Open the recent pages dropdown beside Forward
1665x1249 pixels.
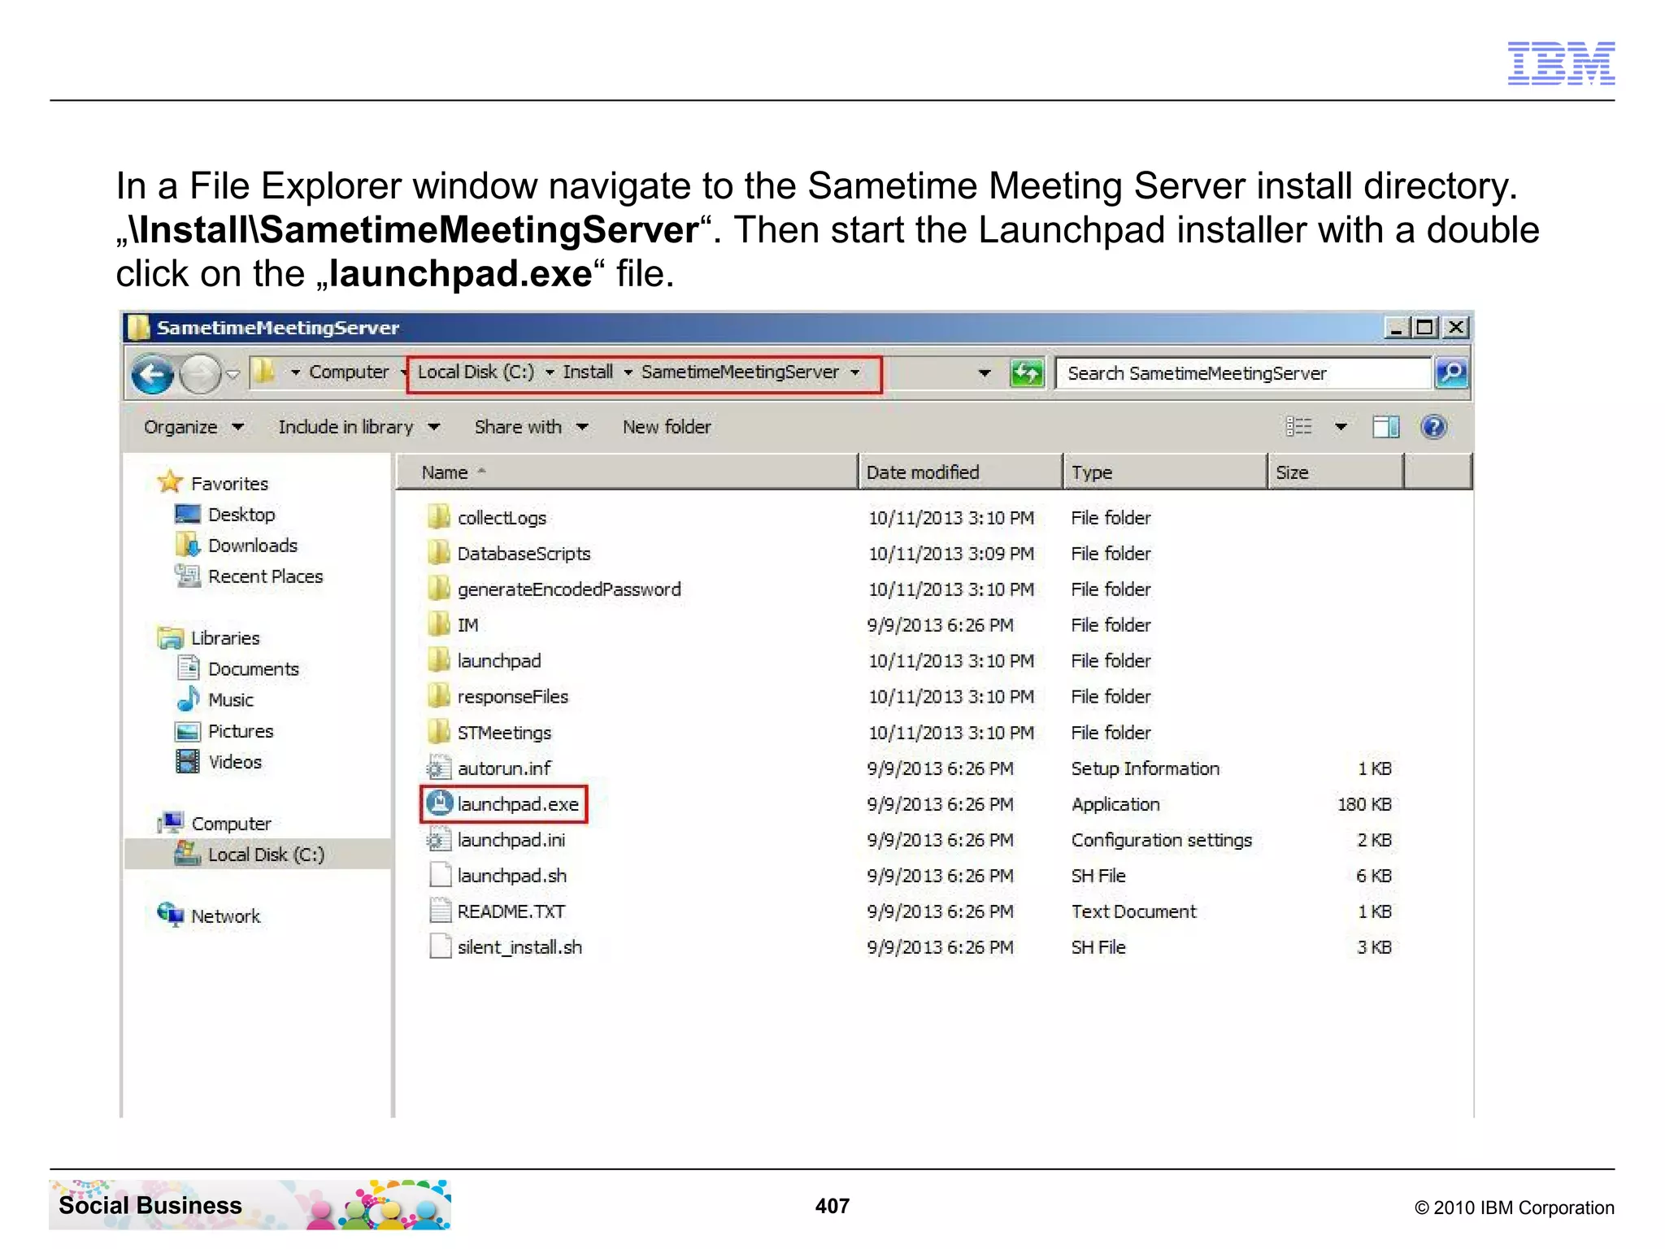point(233,374)
